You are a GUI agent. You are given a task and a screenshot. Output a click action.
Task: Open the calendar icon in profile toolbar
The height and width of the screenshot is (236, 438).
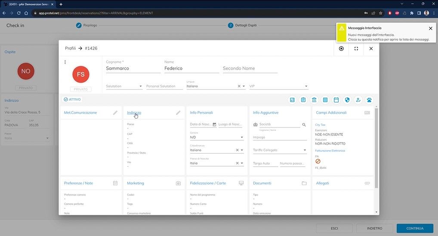[336, 100]
